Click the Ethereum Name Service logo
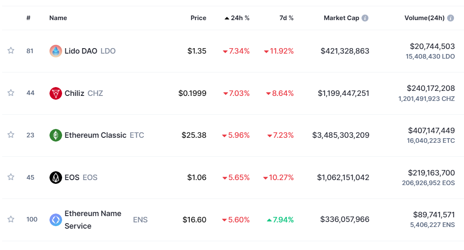This screenshot has width=464, height=250. click(56, 220)
